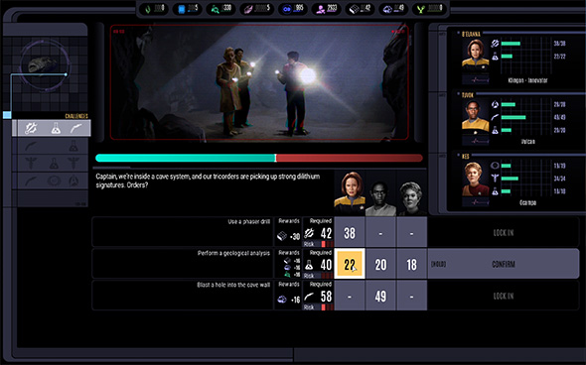Click the dimmed Starfleet delta in last challenge row
The width and height of the screenshot is (586, 365).
click(73, 181)
